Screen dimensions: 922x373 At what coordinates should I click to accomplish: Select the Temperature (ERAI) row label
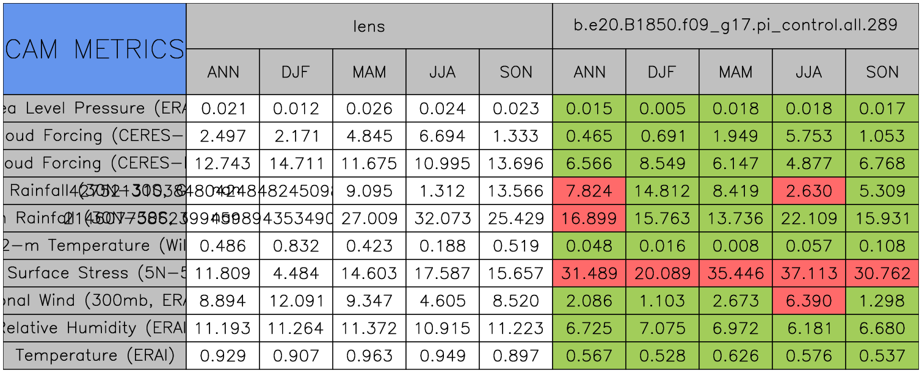[x=95, y=355]
